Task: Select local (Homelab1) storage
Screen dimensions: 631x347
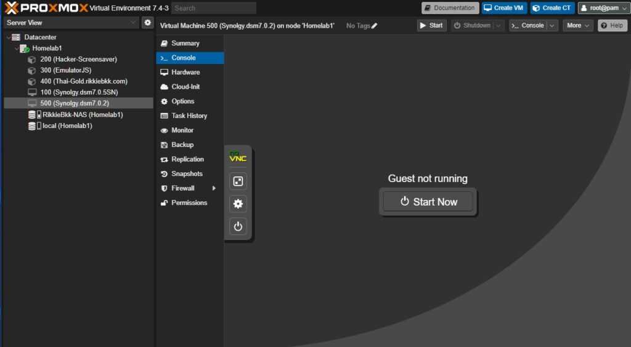Action: pos(78,126)
